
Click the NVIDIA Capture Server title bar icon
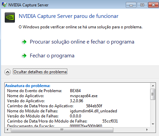click(4, 5)
